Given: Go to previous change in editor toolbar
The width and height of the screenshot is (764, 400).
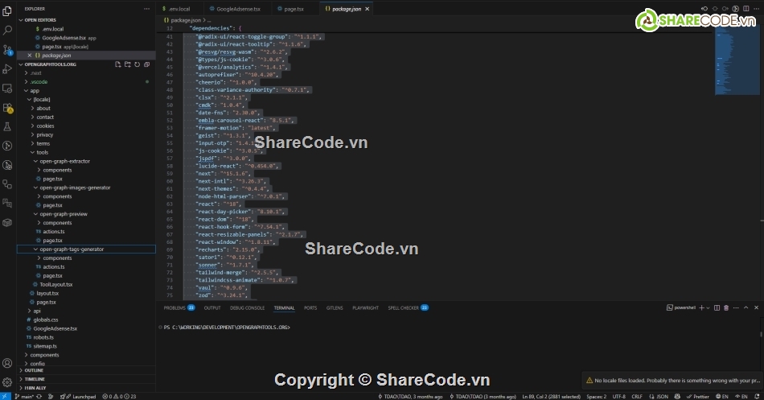Looking at the screenshot, I should coord(704,9).
